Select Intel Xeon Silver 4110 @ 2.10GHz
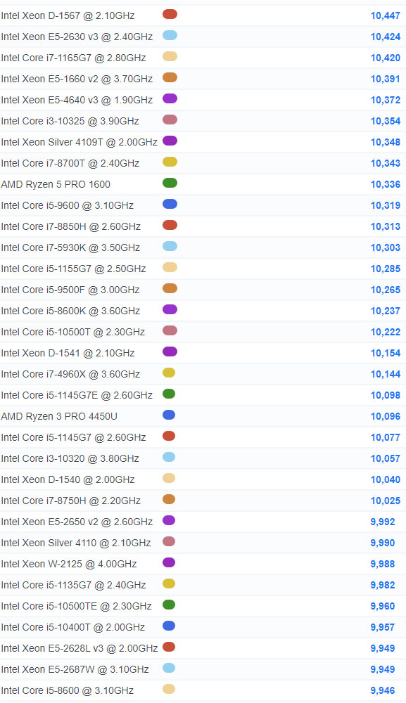The image size is (406, 703). (x=76, y=543)
